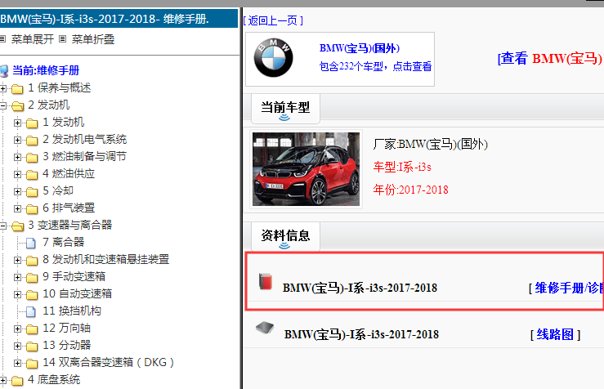The width and height of the screenshot is (604, 389).
Task: Expand the 14 双离合器变速箱 plus box
Action: coord(17,363)
